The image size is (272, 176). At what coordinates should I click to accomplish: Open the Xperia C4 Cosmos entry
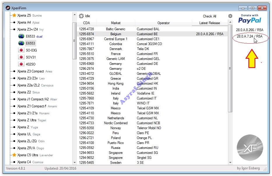tap(30, 162)
